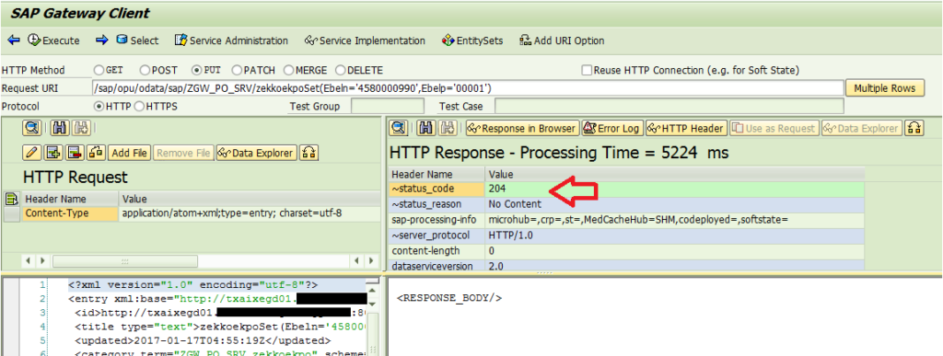The height and width of the screenshot is (356, 943).
Task: Click XML line 1 xml version declaration
Action: (192, 285)
